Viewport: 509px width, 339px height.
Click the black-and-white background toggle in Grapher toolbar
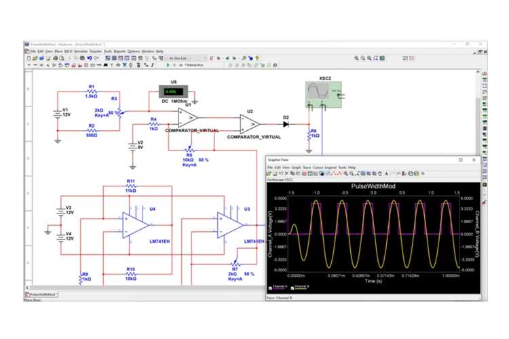point(322,174)
